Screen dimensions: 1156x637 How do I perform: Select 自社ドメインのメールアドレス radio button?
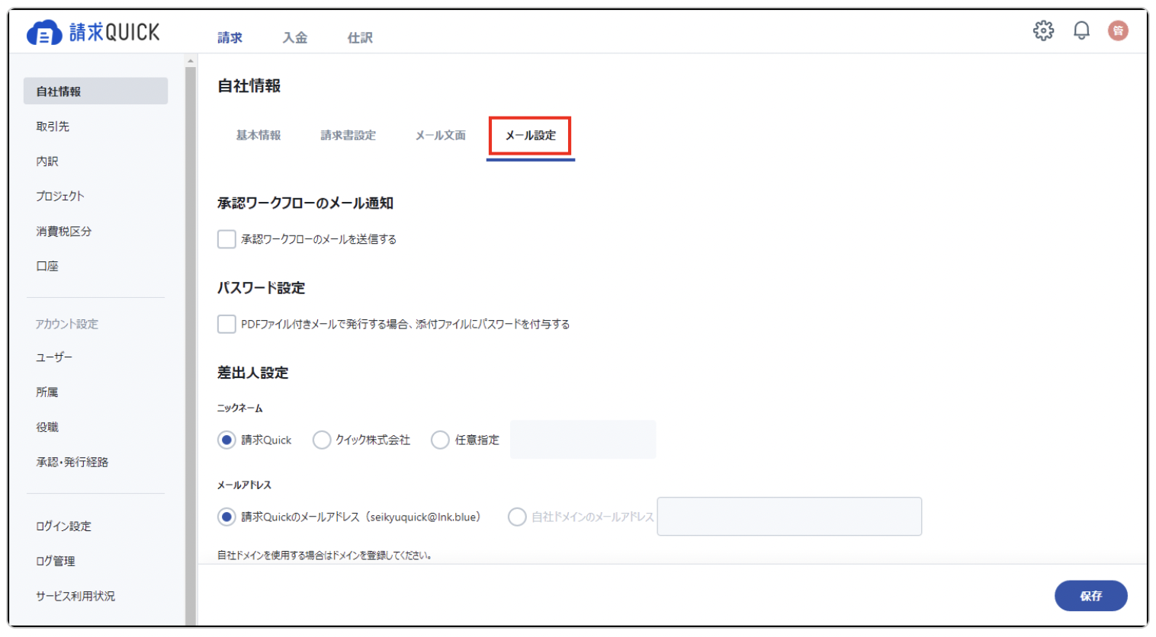click(517, 517)
